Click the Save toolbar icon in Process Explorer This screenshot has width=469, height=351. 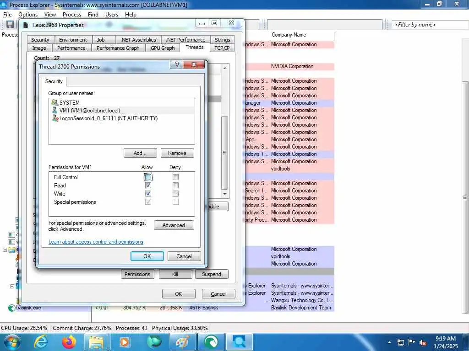click(10, 25)
